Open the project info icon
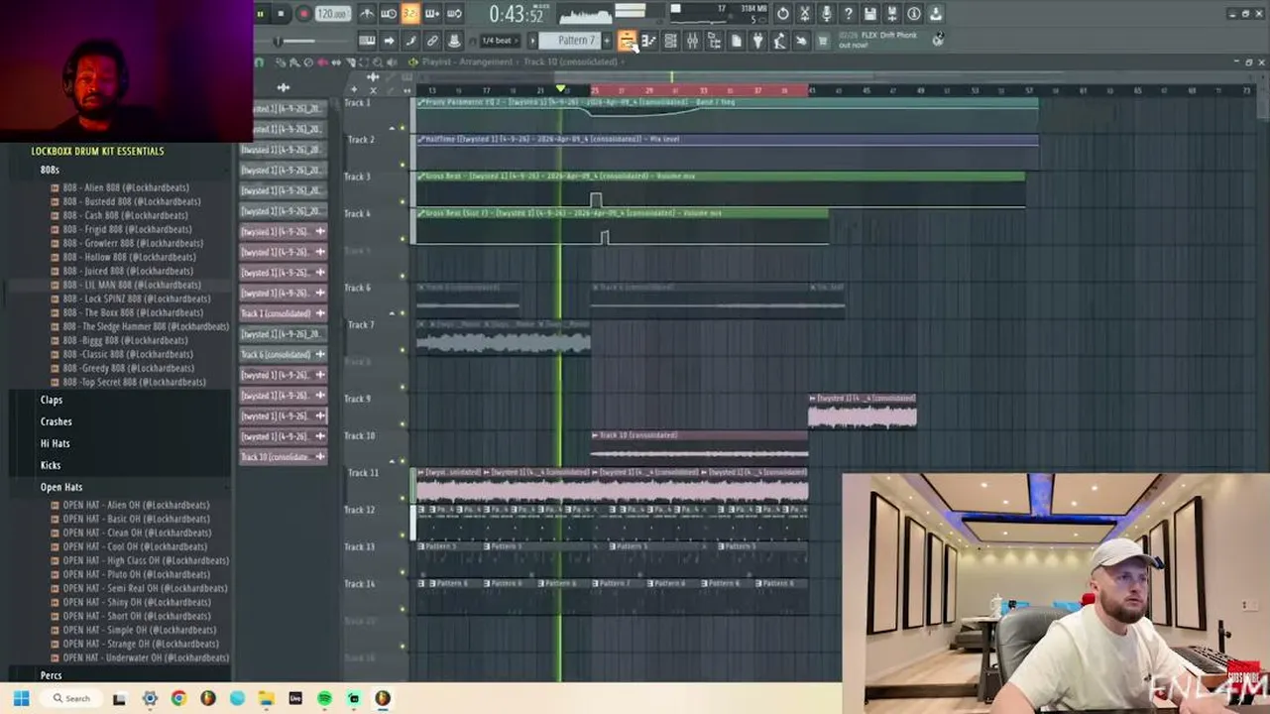Image resolution: width=1270 pixels, height=714 pixels. point(914,14)
